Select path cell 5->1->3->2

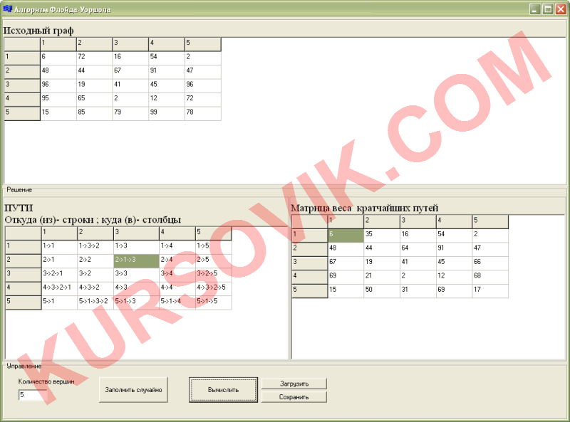(x=95, y=302)
